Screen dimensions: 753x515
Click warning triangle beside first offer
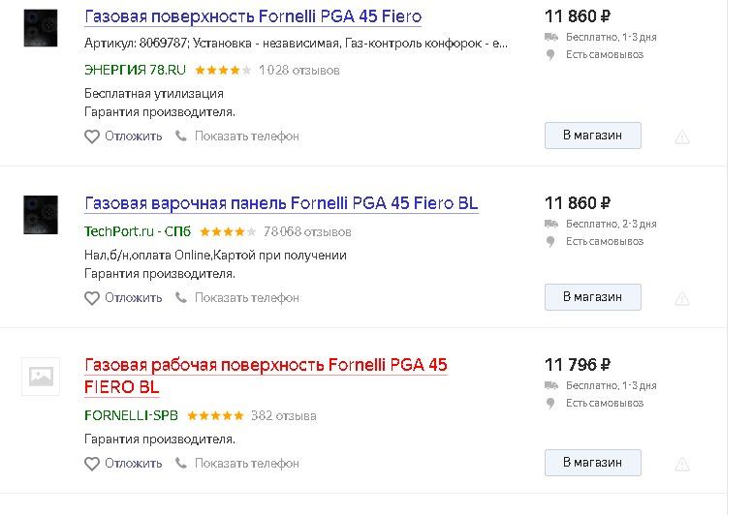(x=682, y=137)
